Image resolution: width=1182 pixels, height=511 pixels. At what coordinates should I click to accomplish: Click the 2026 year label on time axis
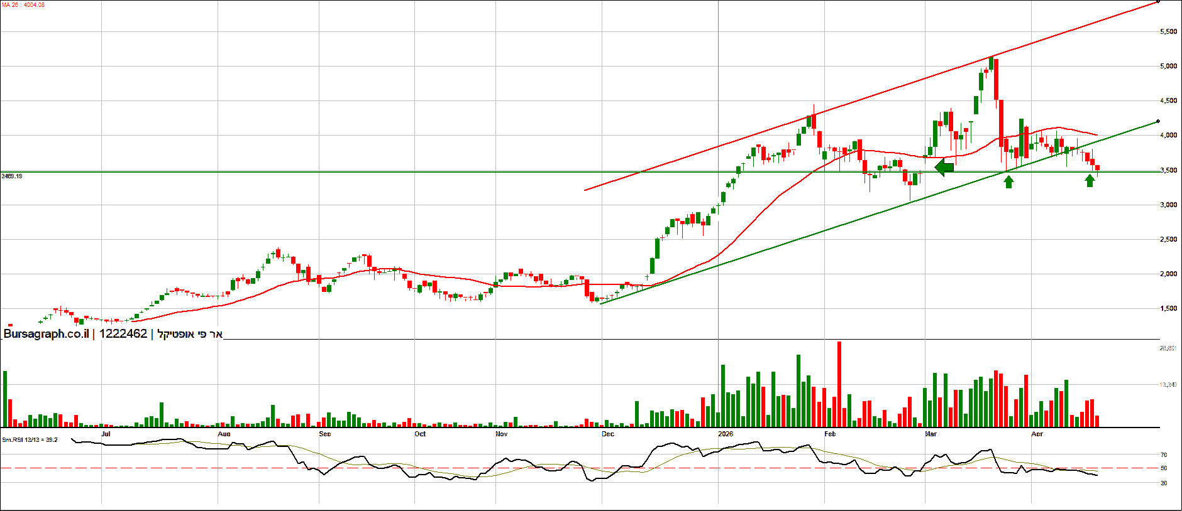click(x=726, y=434)
